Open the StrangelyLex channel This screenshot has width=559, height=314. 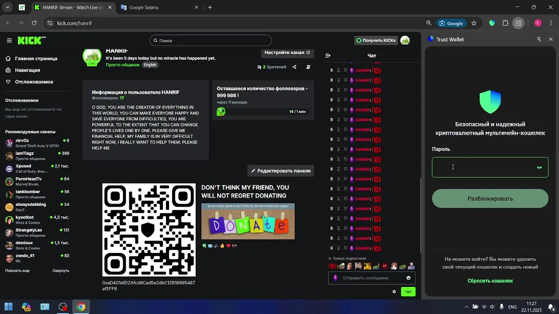(x=37, y=232)
